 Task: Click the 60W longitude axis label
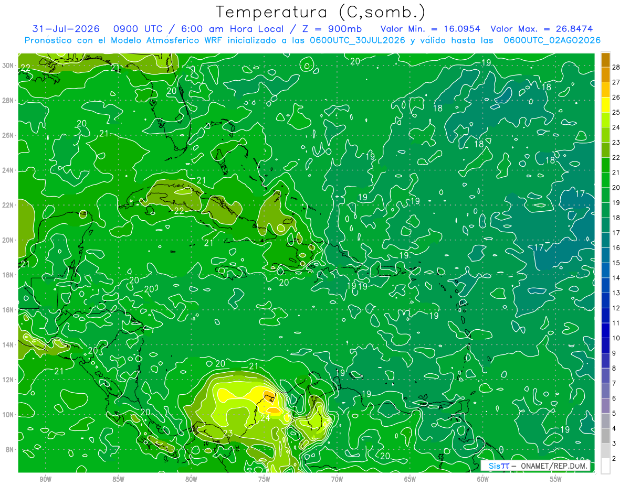(x=483, y=479)
